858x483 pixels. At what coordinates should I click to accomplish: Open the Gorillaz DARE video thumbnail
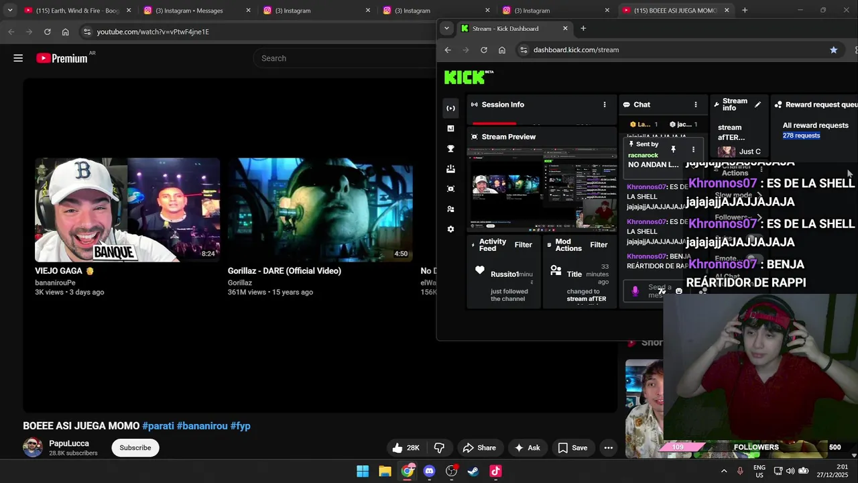(320, 210)
